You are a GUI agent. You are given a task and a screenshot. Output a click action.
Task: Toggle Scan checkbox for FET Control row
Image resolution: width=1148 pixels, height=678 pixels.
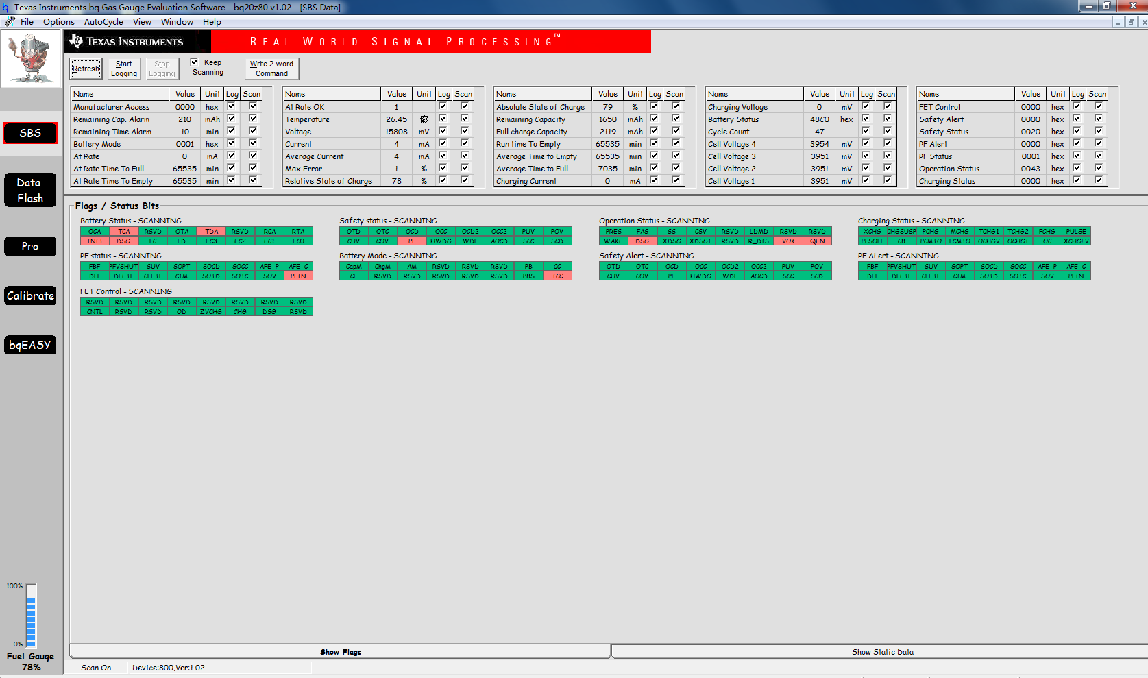click(x=1099, y=106)
